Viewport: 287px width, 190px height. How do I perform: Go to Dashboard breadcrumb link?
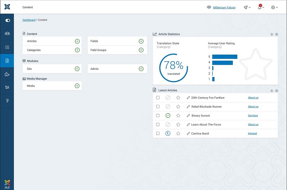tap(29, 20)
